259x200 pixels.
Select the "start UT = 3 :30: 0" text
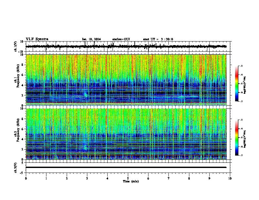pyautogui.click(x=158, y=39)
